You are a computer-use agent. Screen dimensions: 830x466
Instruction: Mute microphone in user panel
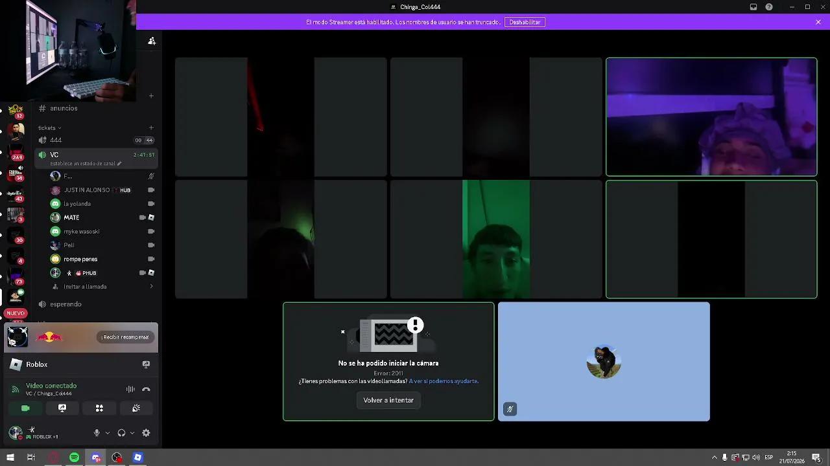click(97, 433)
